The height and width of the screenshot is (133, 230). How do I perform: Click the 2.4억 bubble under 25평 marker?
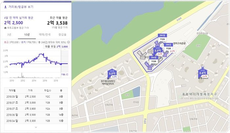point(205,76)
